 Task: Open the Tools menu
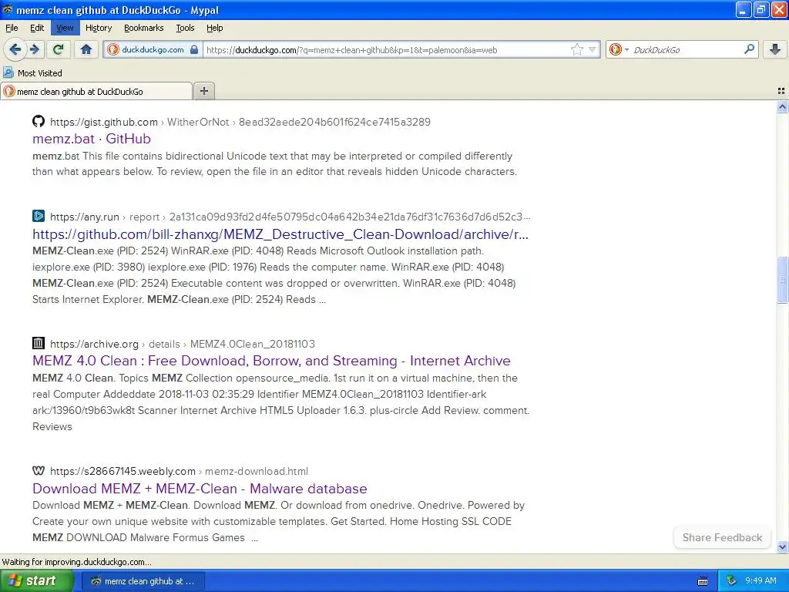pos(185,28)
